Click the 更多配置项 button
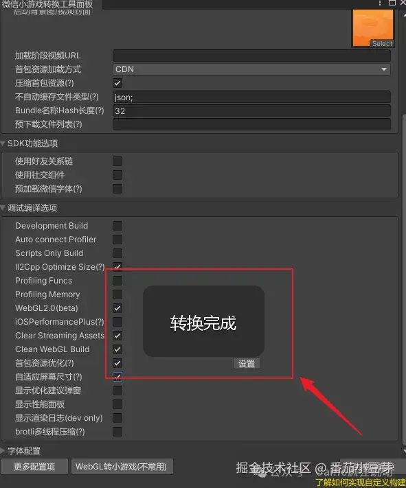 (34, 467)
